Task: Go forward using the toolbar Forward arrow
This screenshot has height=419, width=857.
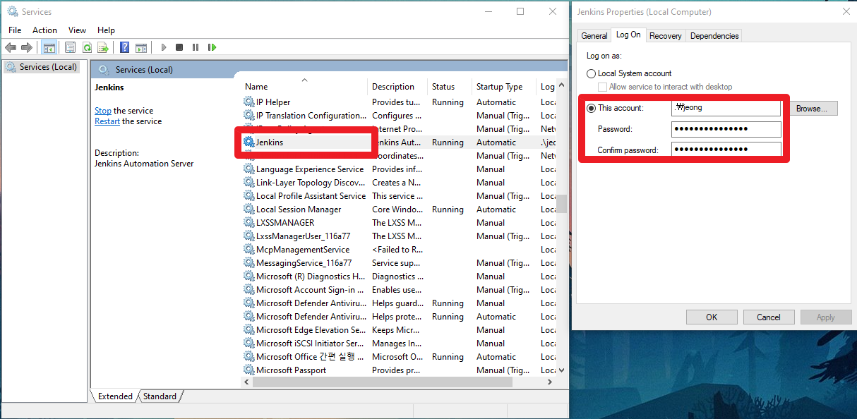Action: point(27,47)
